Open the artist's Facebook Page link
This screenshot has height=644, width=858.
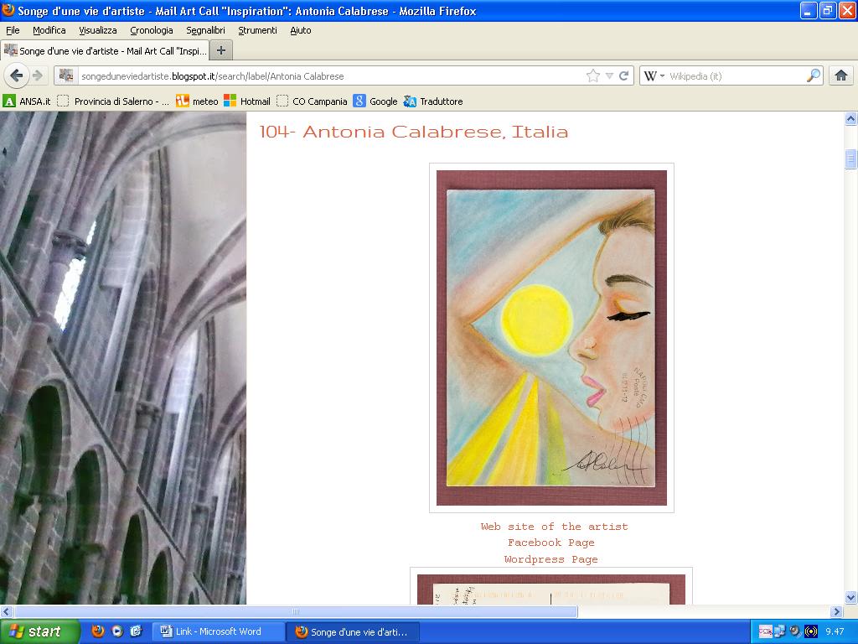(x=550, y=543)
